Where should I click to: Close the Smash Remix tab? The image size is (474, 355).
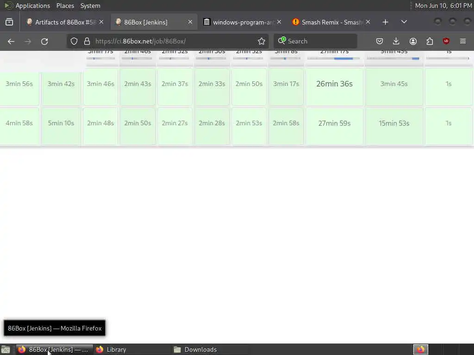click(368, 22)
